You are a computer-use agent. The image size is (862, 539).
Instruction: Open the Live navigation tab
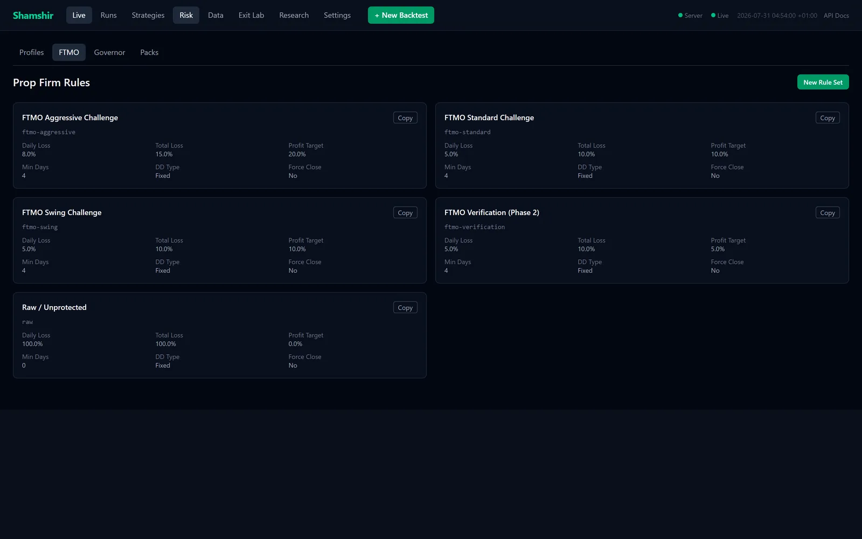tap(79, 15)
